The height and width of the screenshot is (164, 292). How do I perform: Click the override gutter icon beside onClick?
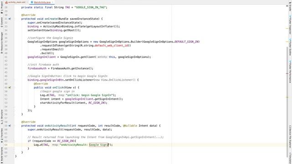tap(10, 87)
